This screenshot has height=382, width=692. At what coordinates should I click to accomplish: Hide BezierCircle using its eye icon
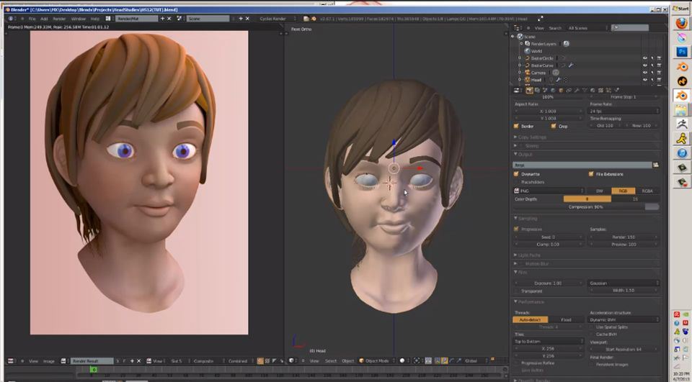pyautogui.click(x=644, y=58)
